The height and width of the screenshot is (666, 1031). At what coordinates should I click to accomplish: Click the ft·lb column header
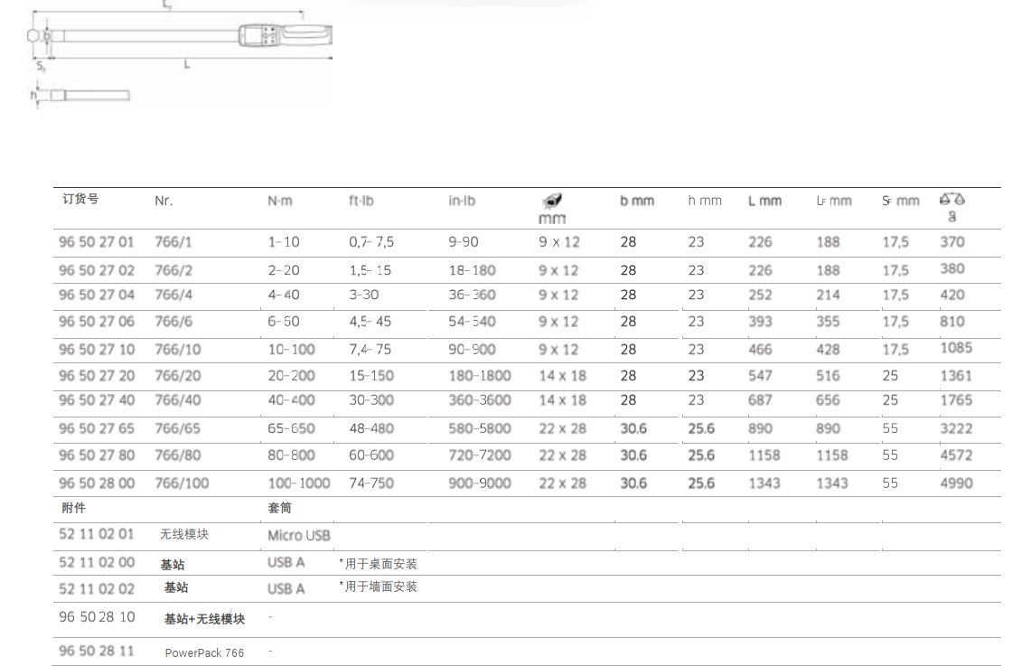[361, 201]
